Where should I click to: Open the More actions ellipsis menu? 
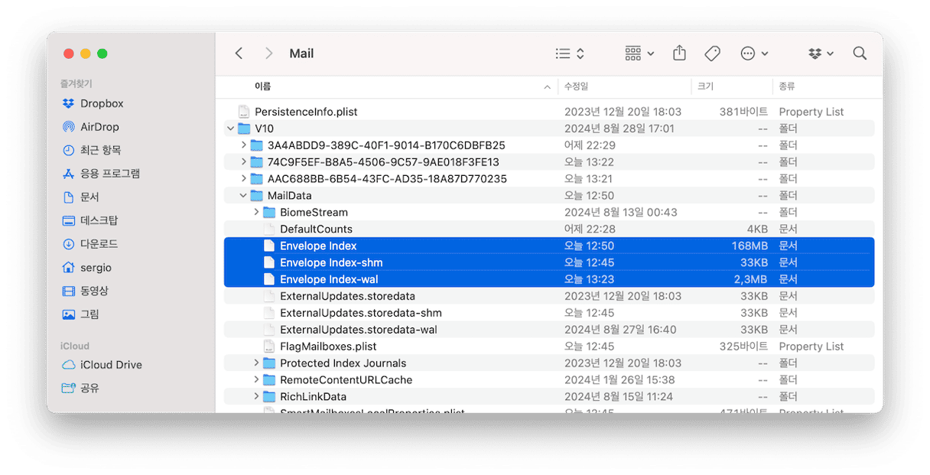click(754, 54)
